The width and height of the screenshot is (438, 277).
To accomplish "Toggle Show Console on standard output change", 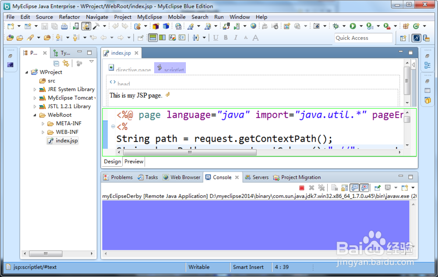I will pyautogui.click(x=354, y=188).
